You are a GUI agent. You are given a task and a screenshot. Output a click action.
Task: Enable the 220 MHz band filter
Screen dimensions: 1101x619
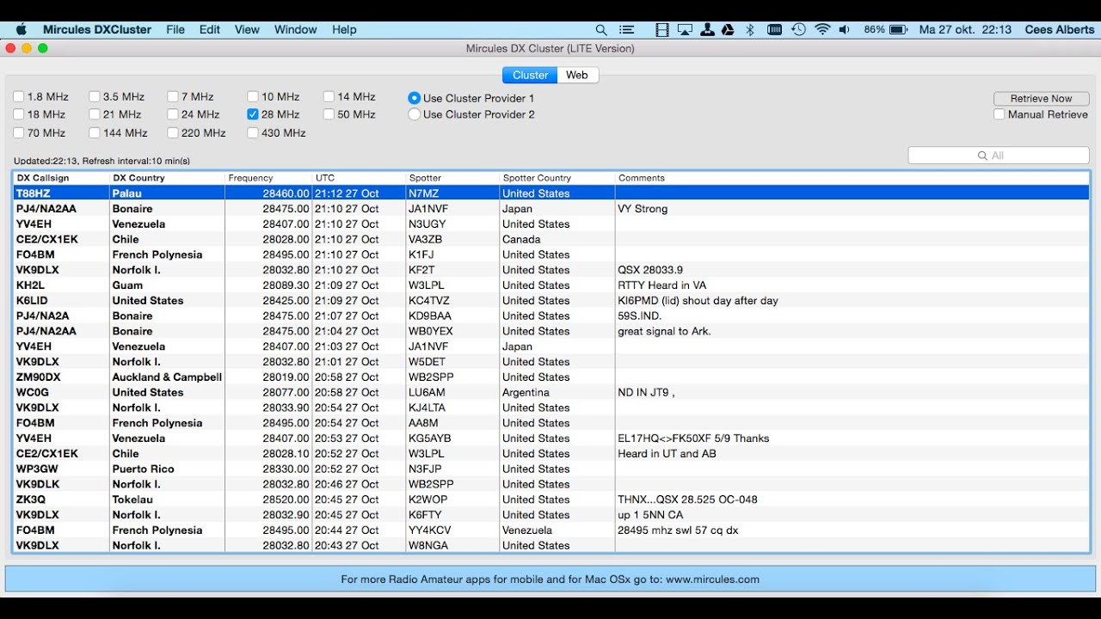173,133
